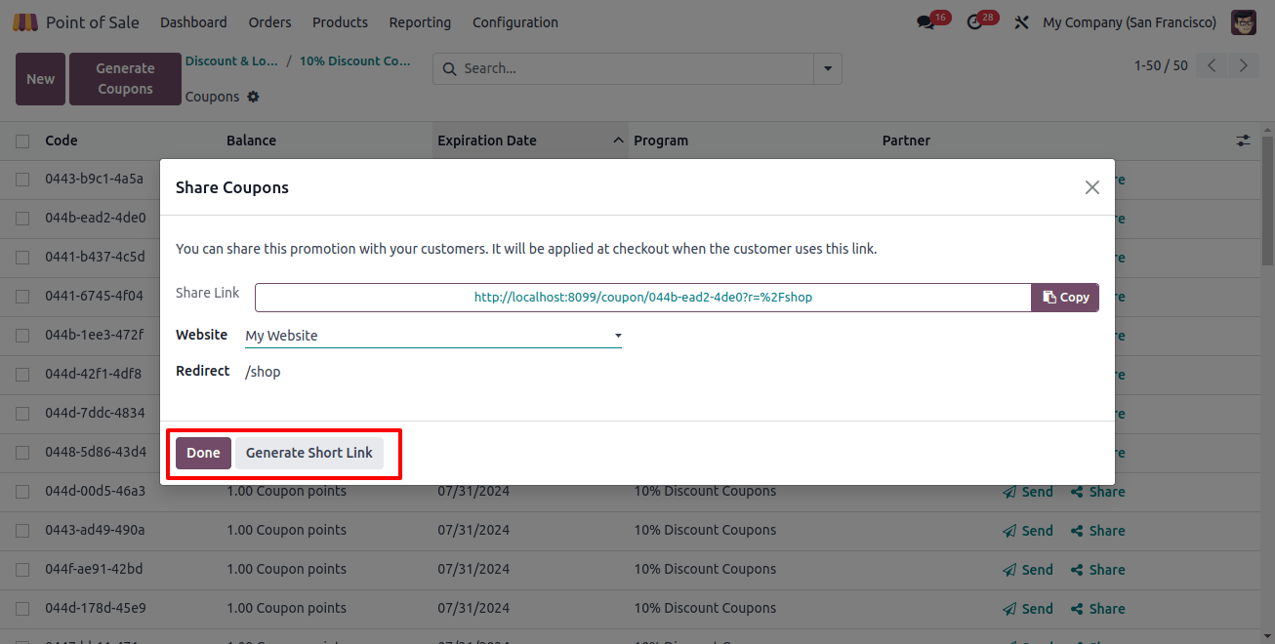Open coupon row 0443-b9c1-4a5a code

point(94,180)
